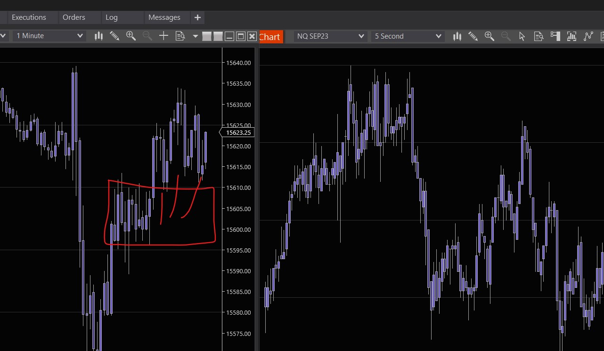The image size is (604, 351).
Task: Open the NQ SEP23 instrument selector
Action: (x=330, y=36)
